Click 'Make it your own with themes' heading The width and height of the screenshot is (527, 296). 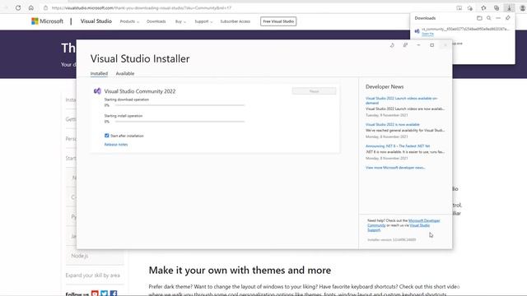click(x=240, y=271)
